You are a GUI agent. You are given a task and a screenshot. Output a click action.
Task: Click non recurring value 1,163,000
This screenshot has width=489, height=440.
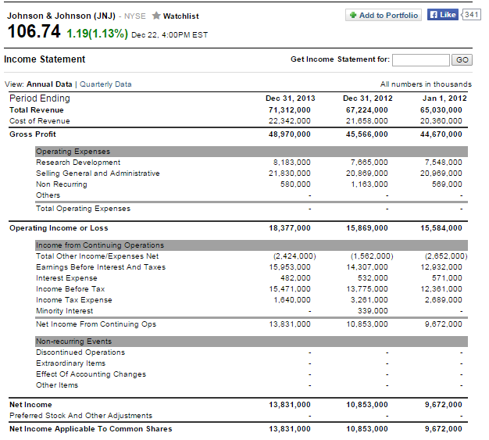click(369, 184)
